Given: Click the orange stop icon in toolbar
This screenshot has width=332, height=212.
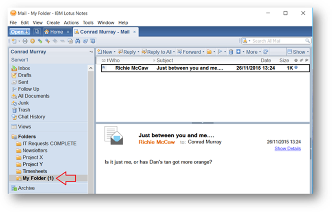Looking at the screenshot, I should coord(33,41).
